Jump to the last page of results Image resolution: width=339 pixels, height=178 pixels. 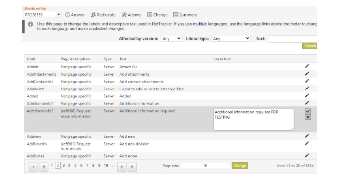tap(133, 167)
